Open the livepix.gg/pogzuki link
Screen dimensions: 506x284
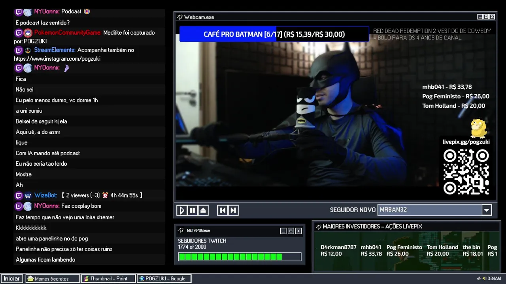click(466, 142)
